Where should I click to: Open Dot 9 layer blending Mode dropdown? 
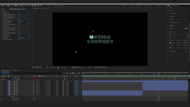click(x=49, y=83)
